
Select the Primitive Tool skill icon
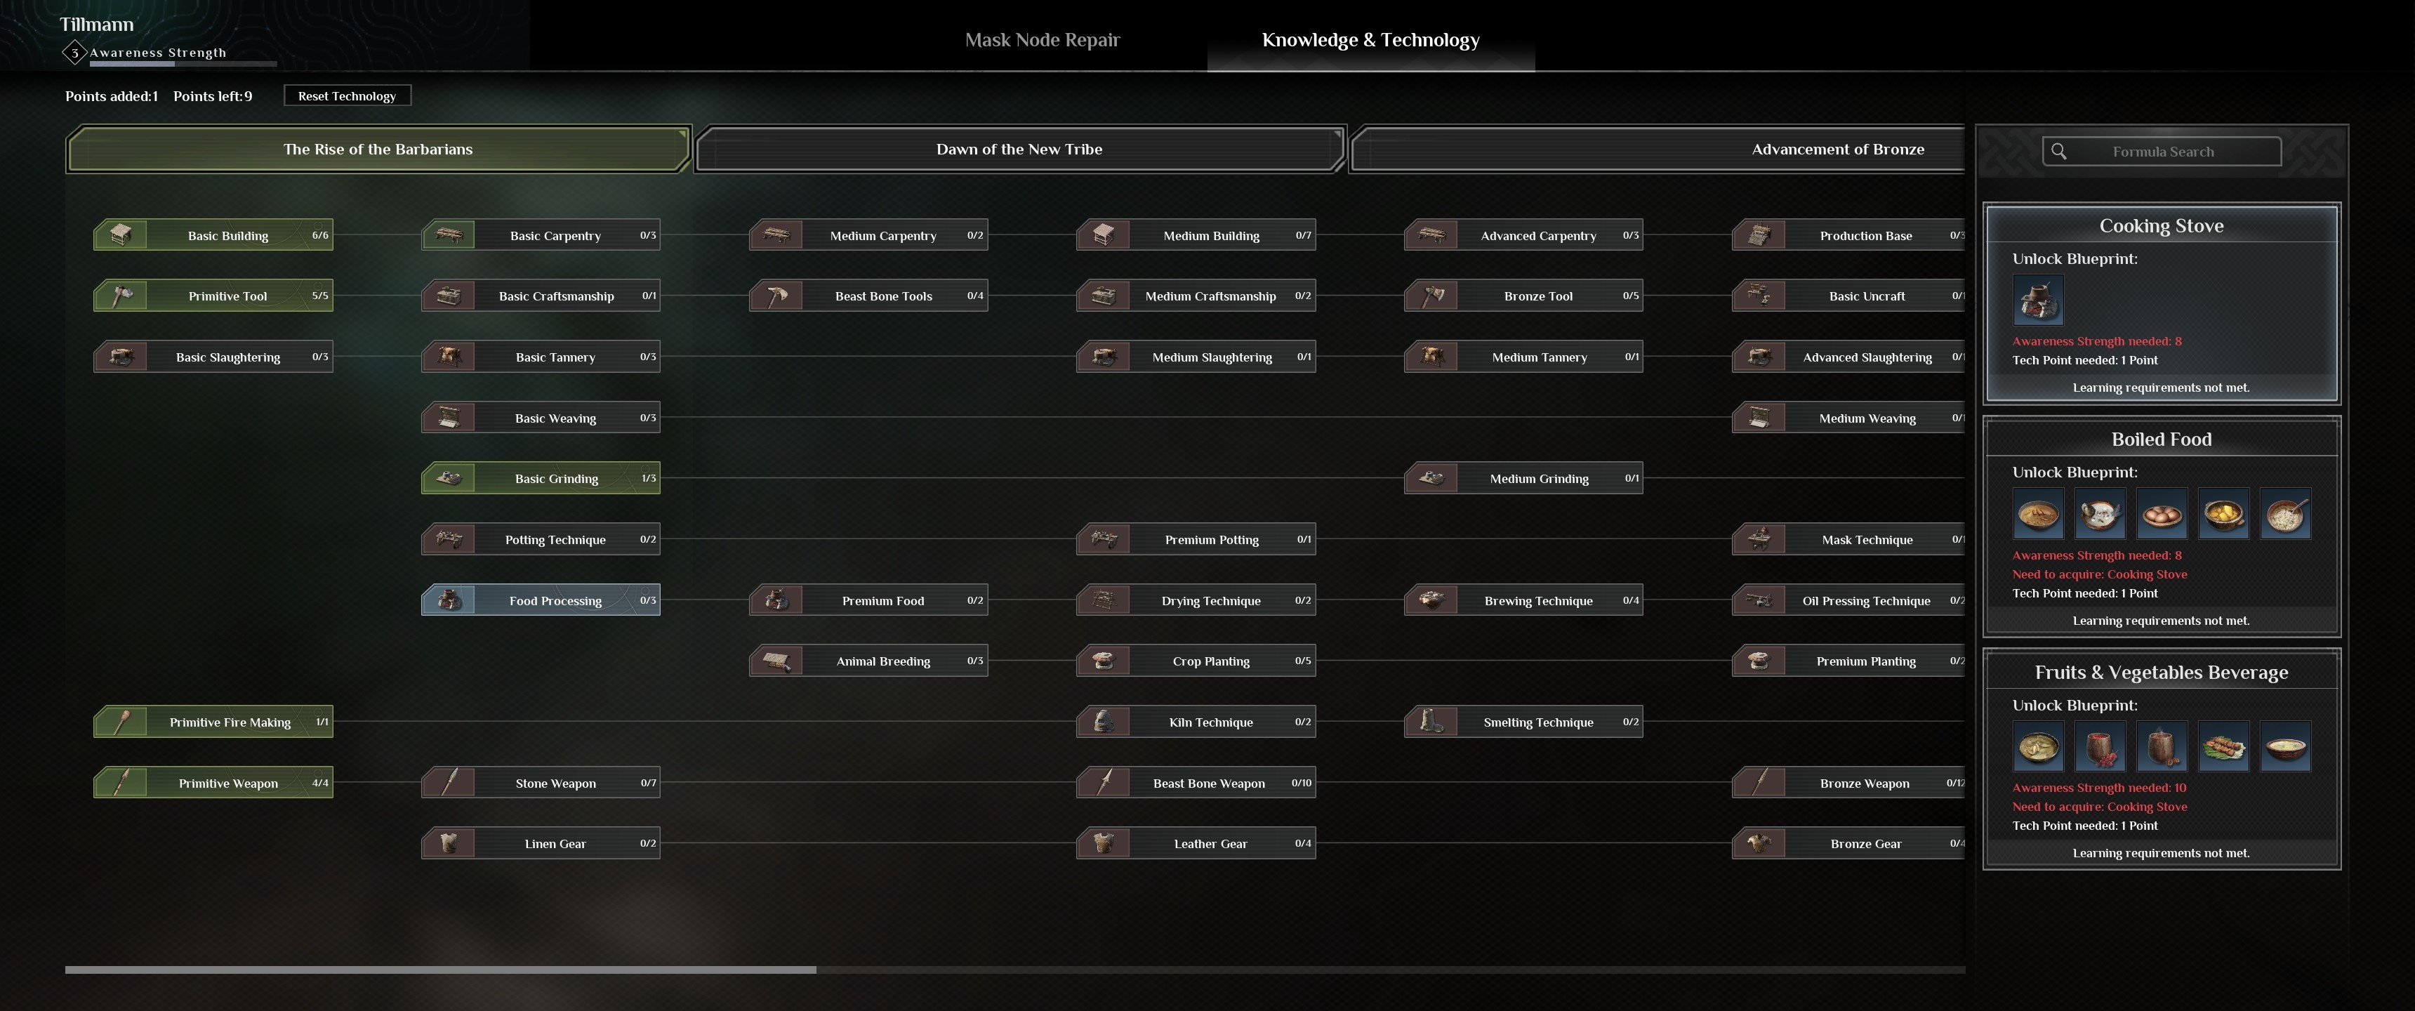(120, 296)
